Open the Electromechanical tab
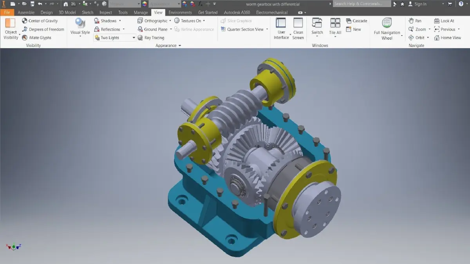Image resolution: width=470 pixels, height=264 pixels. click(272, 13)
